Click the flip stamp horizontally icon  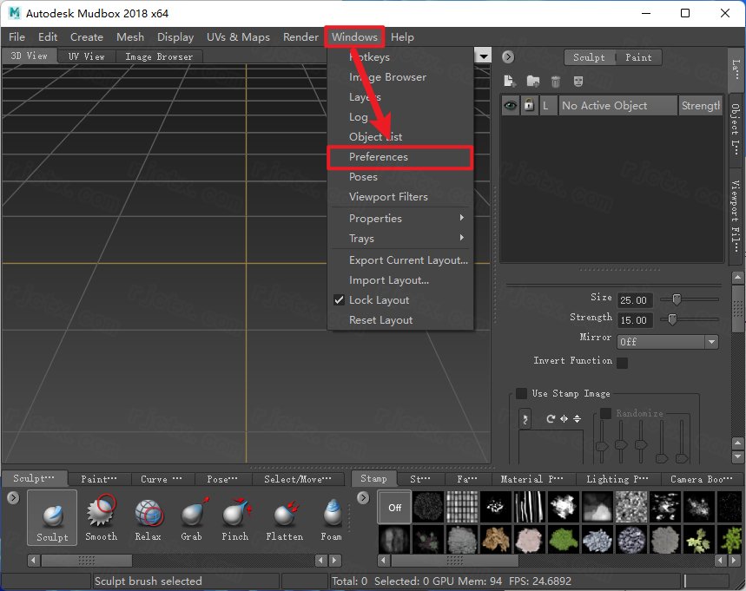[564, 419]
